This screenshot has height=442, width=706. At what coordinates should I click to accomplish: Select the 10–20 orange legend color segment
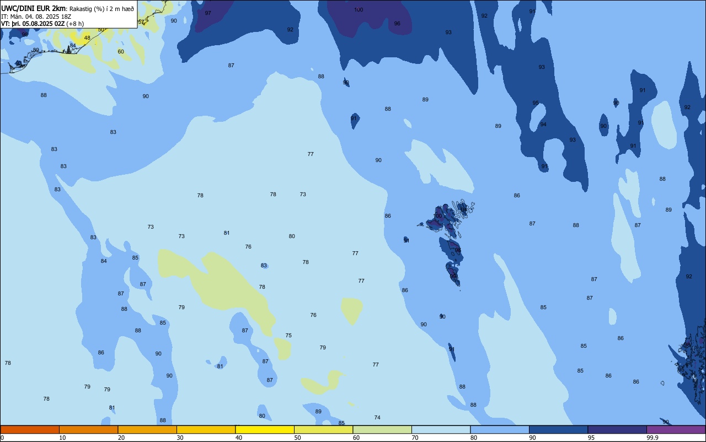(88, 429)
